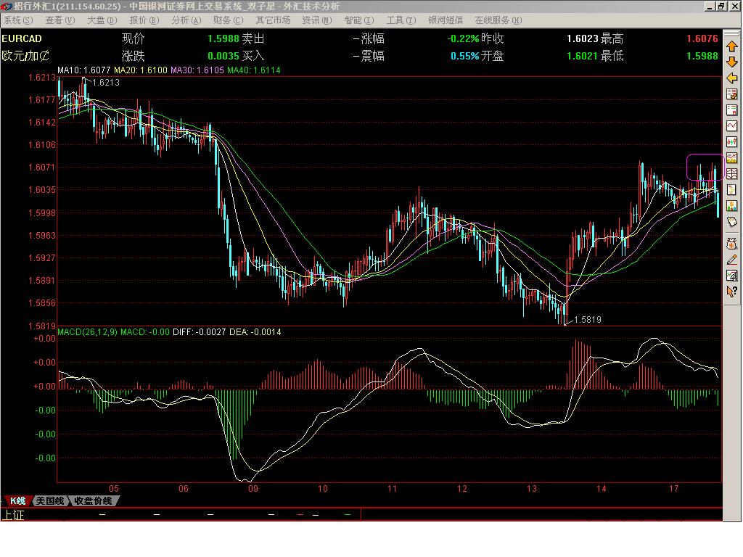This screenshot has width=743, height=557.
Task: Open the 资讯(M) menu
Action: [x=317, y=20]
